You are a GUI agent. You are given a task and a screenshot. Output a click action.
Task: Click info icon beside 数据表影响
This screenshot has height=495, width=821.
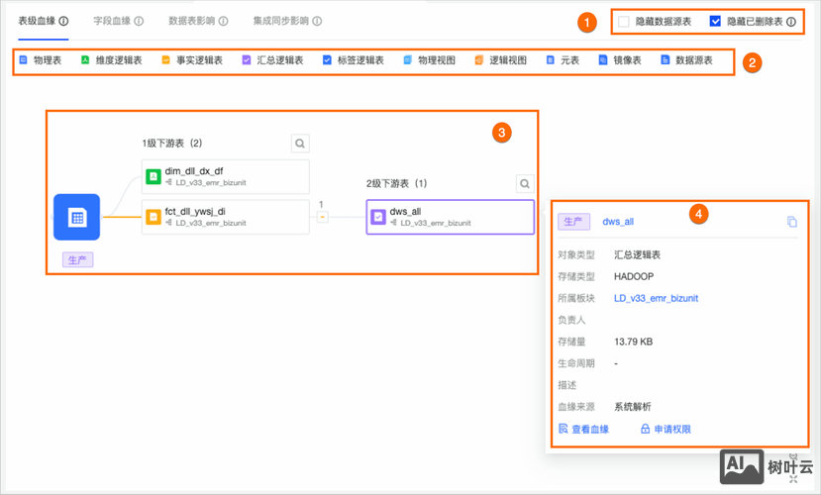click(x=223, y=21)
